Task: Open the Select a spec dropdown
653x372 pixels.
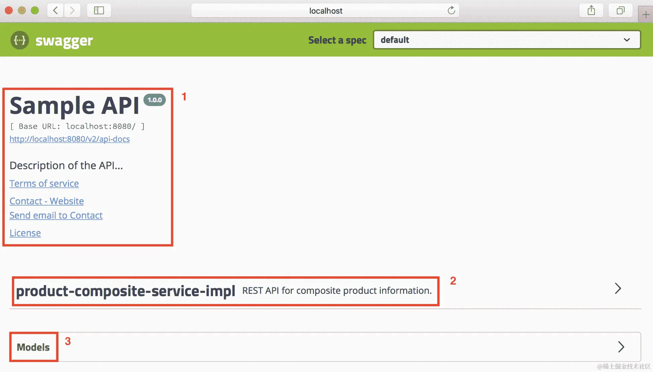Action: click(507, 40)
